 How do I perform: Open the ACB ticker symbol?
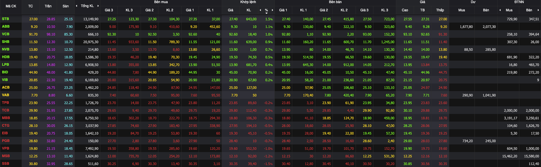[6, 87]
